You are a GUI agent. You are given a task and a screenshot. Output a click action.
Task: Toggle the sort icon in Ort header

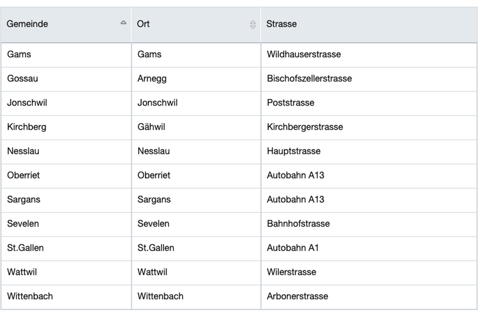253,25
